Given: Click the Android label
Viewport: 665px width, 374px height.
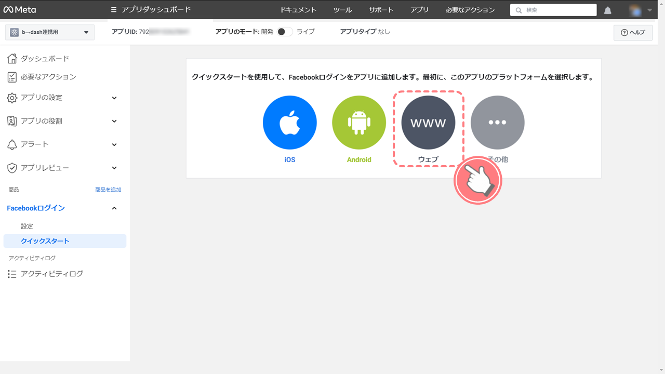Looking at the screenshot, I should 359,159.
